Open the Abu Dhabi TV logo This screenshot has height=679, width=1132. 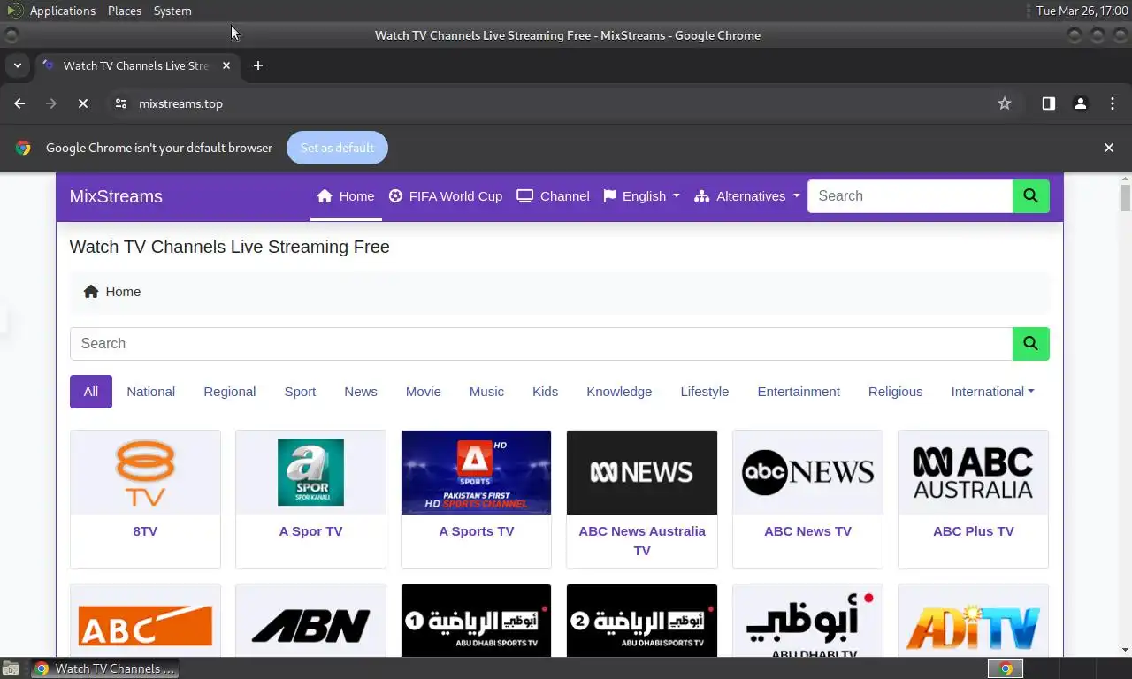pyautogui.click(x=807, y=621)
